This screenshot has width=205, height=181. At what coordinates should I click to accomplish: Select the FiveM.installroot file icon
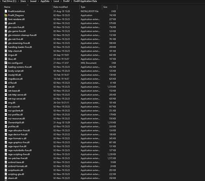point(6,11)
